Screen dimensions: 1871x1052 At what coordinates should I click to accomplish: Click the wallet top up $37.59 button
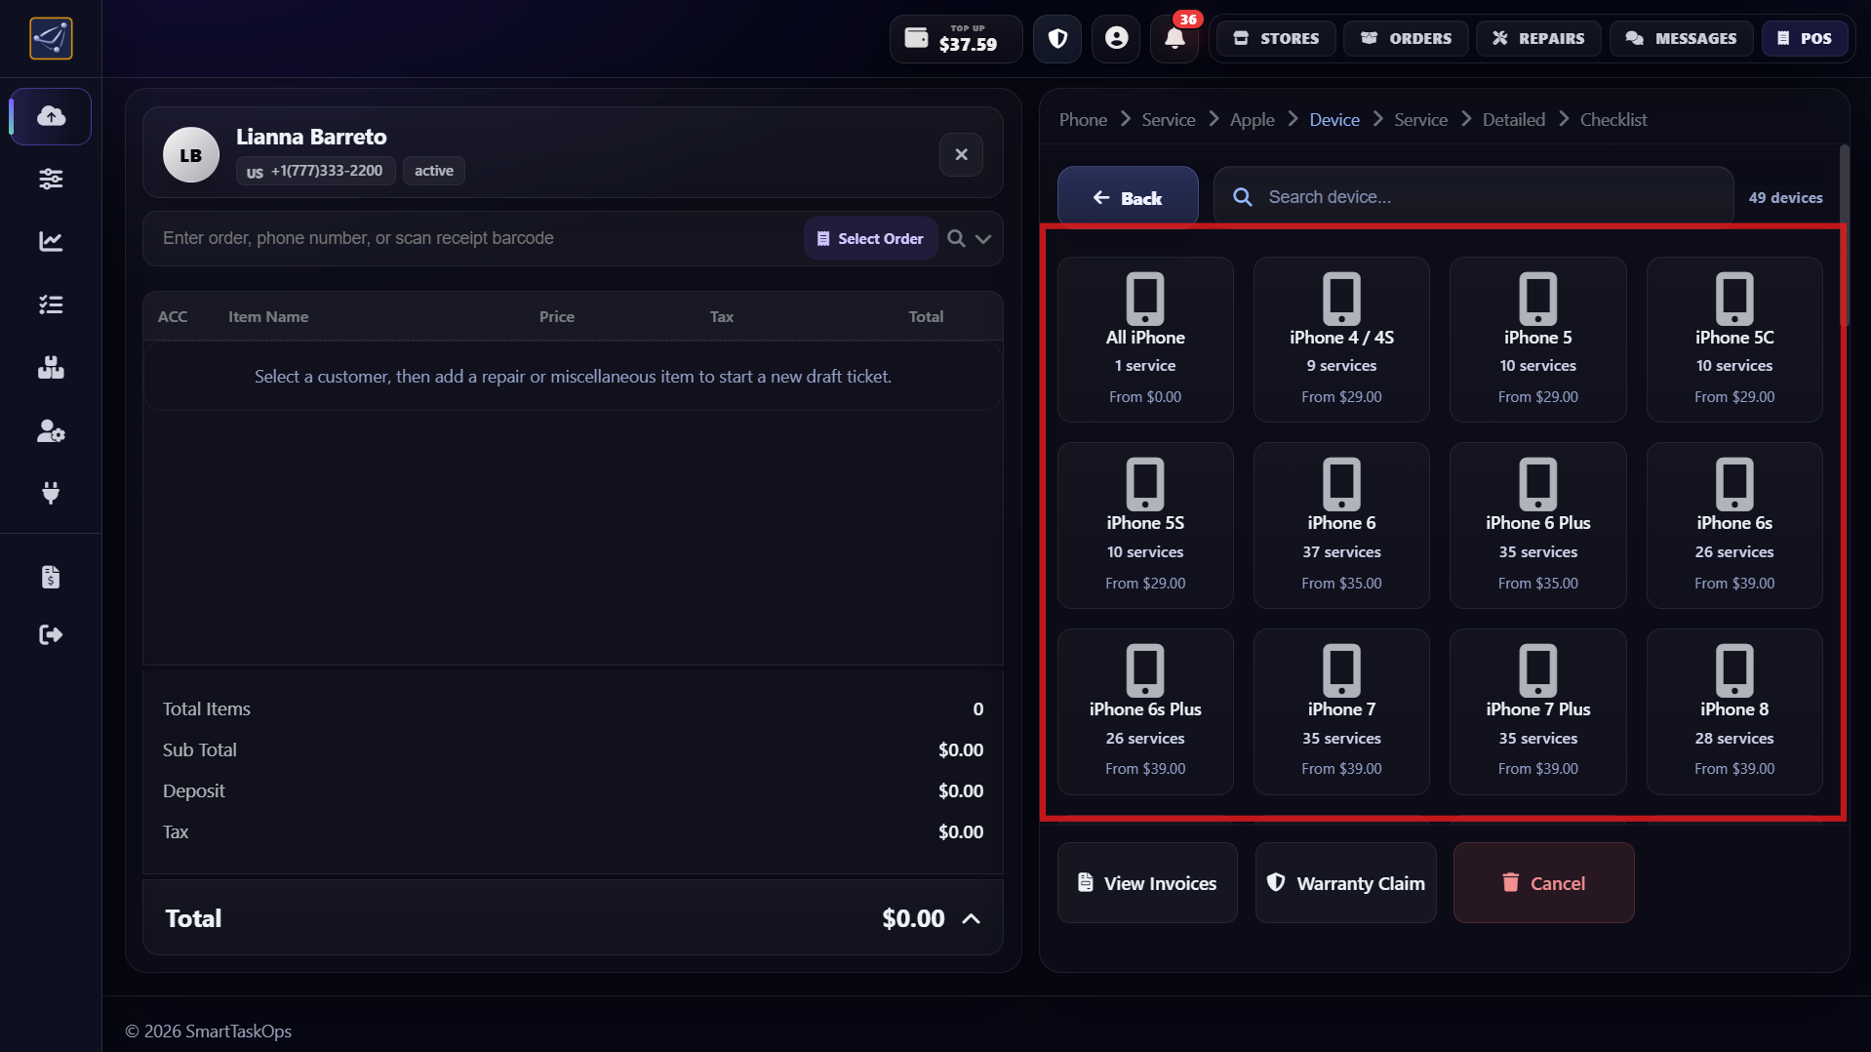coord(955,39)
